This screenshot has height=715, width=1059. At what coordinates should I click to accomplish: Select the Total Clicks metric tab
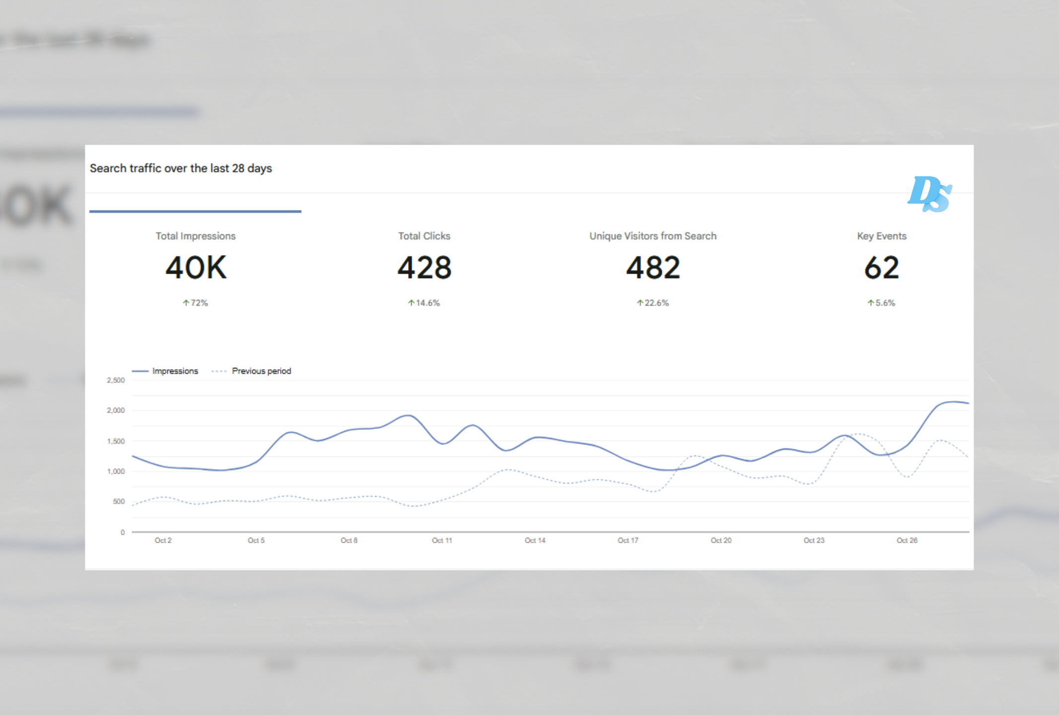point(424,236)
